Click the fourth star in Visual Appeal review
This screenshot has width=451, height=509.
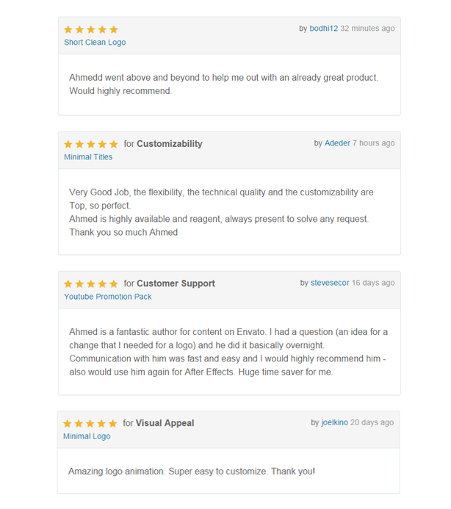tap(101, 424)
